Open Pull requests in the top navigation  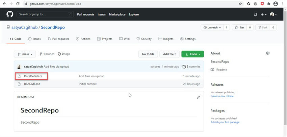[86, 14]
